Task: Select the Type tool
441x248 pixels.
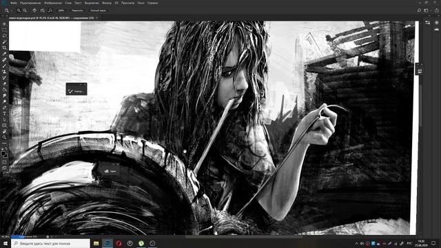Action: pos(4,113)
